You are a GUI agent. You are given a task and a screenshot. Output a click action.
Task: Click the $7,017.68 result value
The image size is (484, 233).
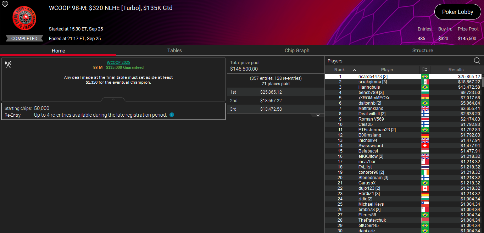(x=470, y=98)
